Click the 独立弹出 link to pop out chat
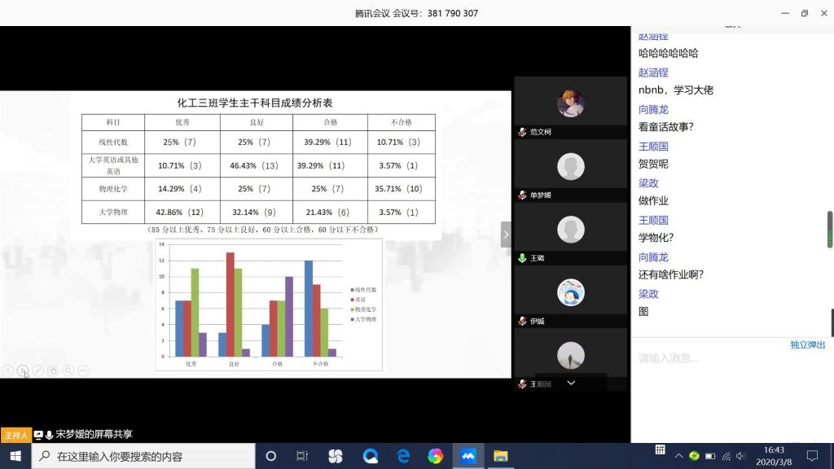834x469 pixels. (x=807, y=344)
